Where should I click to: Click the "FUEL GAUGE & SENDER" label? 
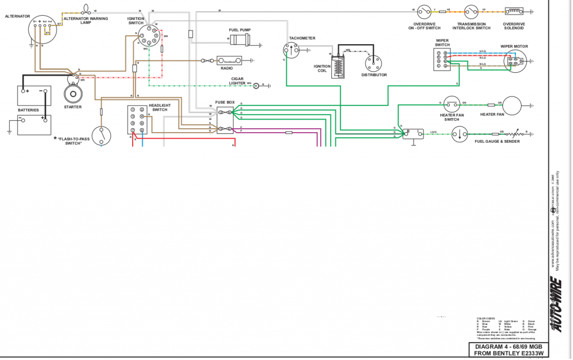pyautogui.click(x=497, y=142)
